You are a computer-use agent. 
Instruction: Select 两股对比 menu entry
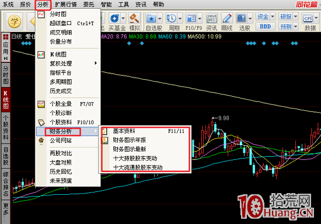pos(68,153)
